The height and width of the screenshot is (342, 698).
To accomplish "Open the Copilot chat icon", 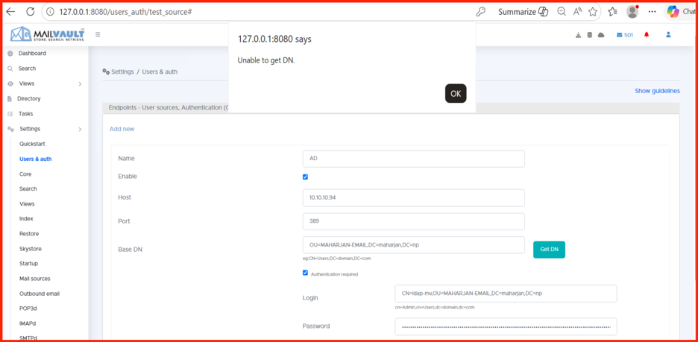I will click(x=673, y=12).
